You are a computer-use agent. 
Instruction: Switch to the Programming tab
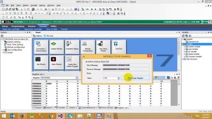[x=18, y=26]
